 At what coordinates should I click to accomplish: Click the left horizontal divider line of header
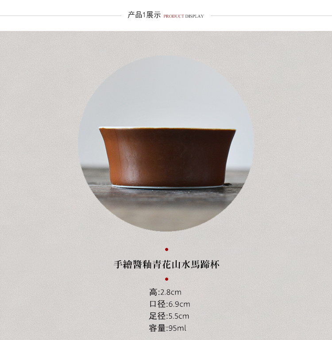(61, 15)
